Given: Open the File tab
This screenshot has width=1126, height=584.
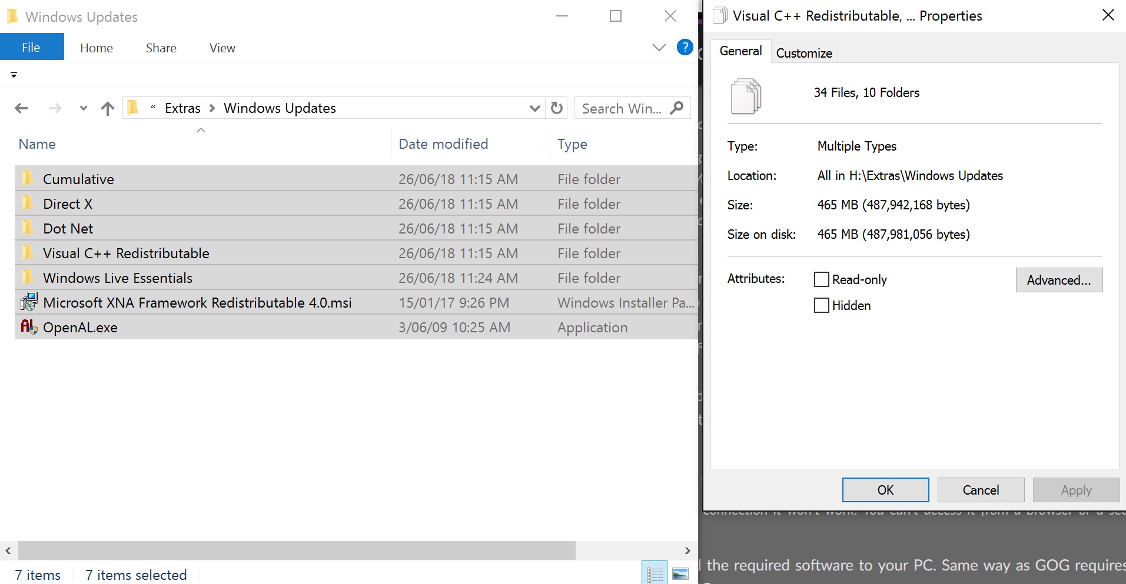Looking at the screenshot, I should 31,47.
